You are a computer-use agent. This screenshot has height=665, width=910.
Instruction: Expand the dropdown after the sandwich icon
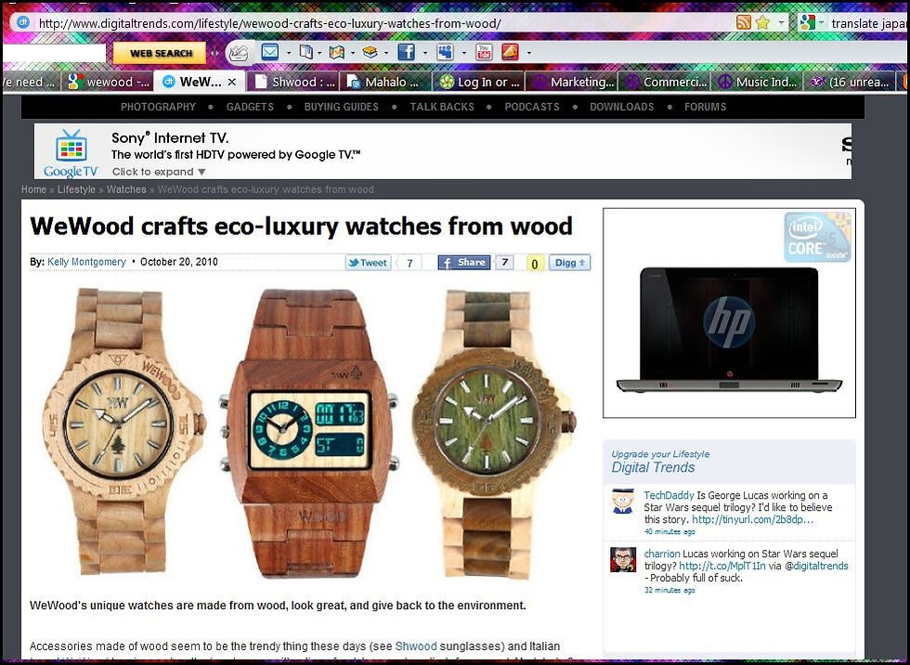point(386,53)
